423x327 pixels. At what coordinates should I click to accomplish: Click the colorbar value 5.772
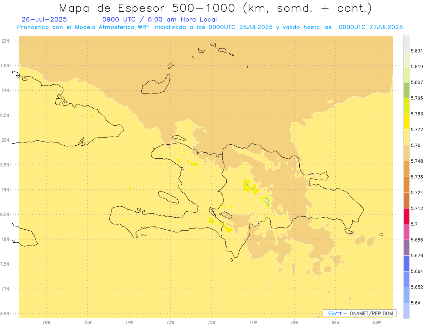[x=417, y=130]
